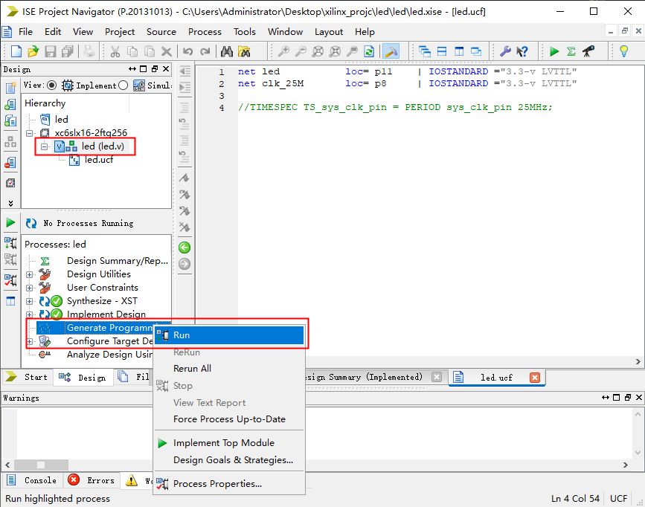The image size is (645, 507).
Task: Open Design Summary sigma icon in toolbar
Action: [x=571, y=51]
